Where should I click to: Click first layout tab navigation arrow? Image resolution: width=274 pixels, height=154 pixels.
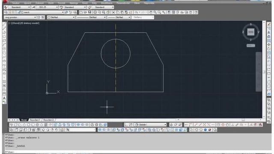(9, 120)
